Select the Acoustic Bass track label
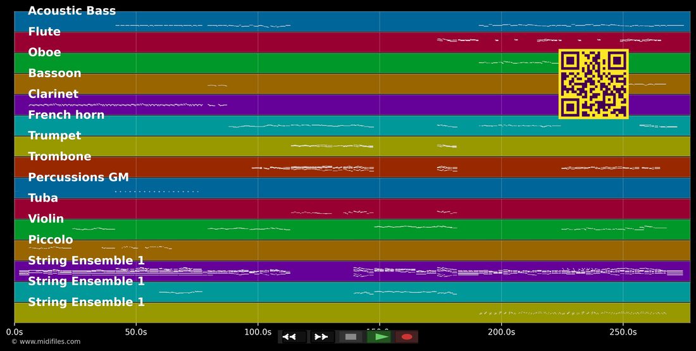696x351 pixels. coord(72,11)
